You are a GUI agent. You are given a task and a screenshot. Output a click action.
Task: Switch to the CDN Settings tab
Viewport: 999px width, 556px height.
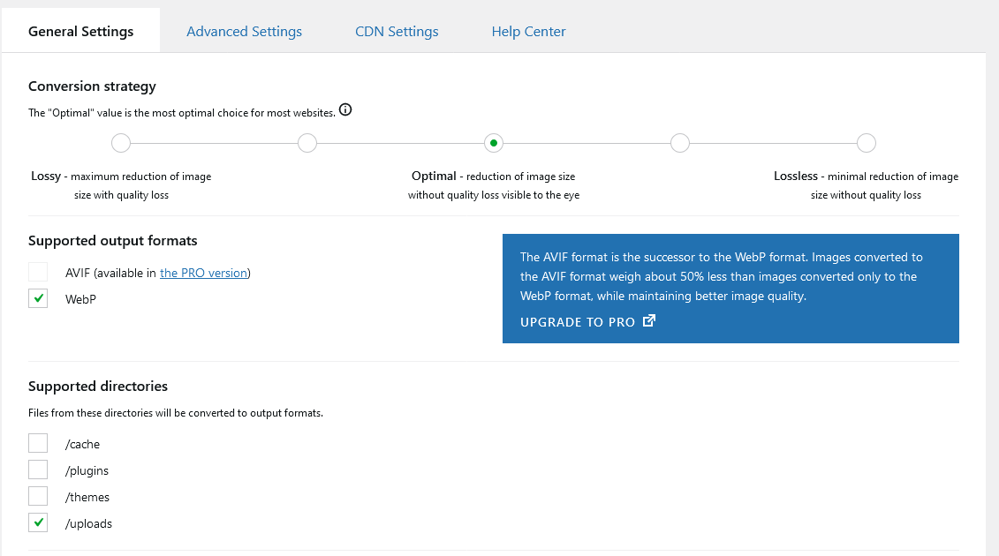click(x=397, y=31)
